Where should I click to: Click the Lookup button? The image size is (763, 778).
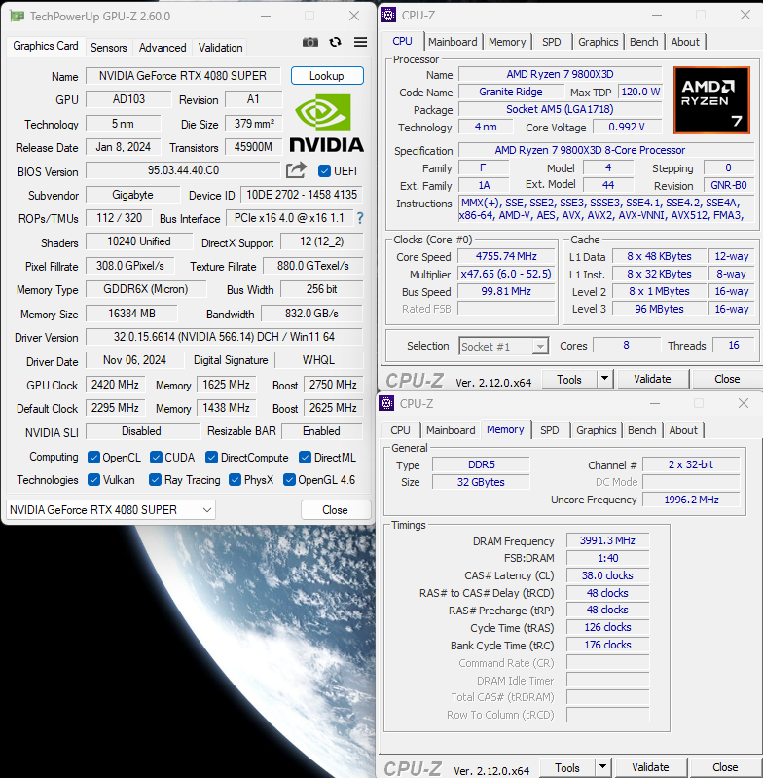pos(326,76)
